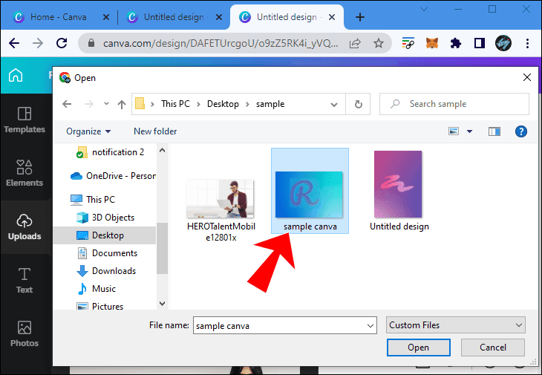542x375 pixels.
Task: Expand the Custom Files type dropdown
Action: 518,325
